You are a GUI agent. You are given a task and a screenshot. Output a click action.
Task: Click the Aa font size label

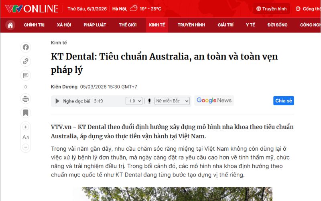pos(26,137)
